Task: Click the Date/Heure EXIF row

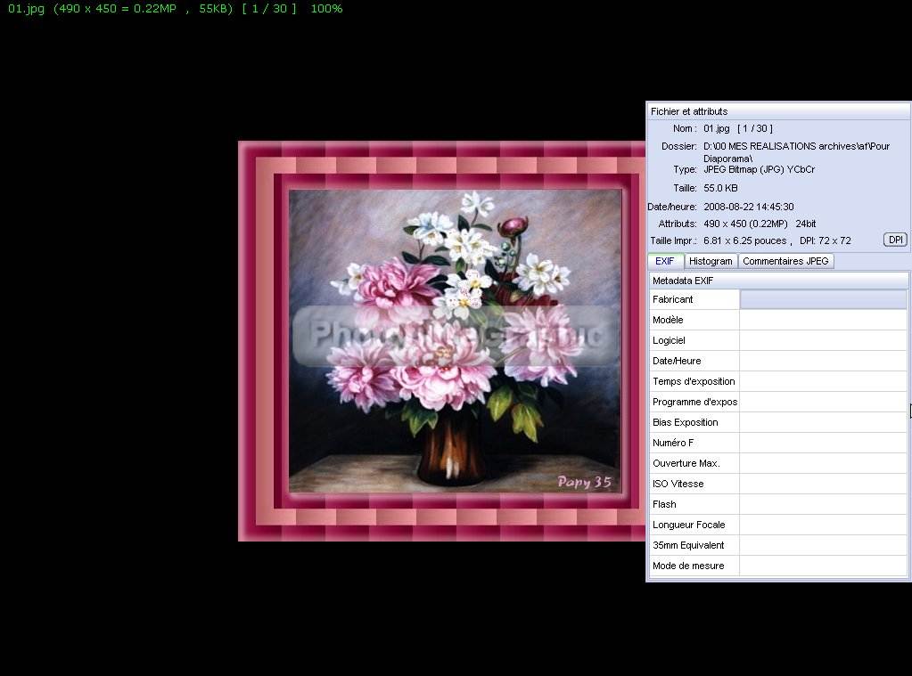Action: 694,361
